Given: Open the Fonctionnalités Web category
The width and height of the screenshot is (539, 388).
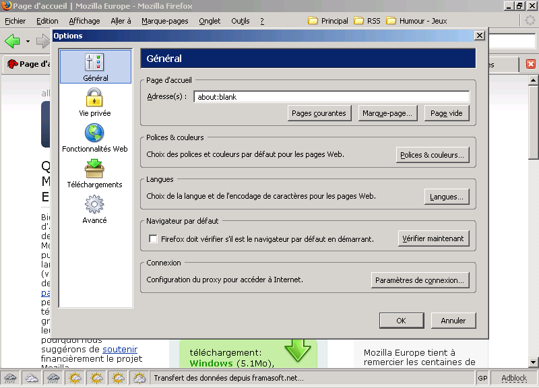Looking at the screenshot, I should (x=94, y=138).
